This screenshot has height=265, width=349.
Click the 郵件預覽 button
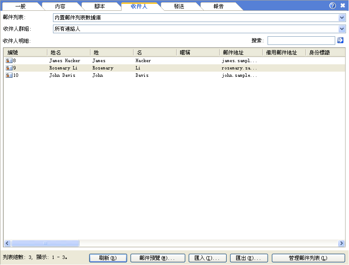[x=158, y=258]
